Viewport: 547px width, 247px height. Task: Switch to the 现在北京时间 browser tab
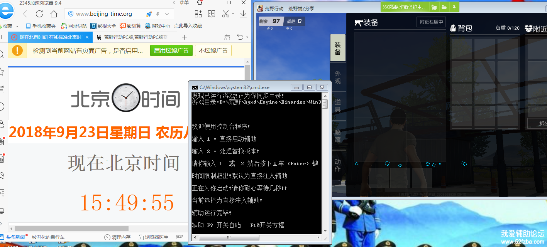point(50,37)
